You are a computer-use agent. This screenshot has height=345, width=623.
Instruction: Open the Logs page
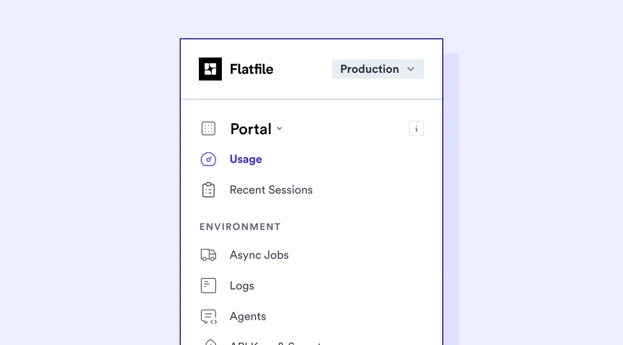pyautogui.click(x=242, y=285)
